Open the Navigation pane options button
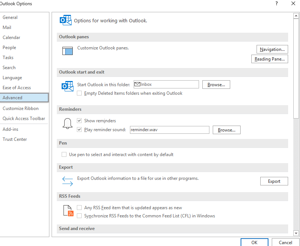 pyautogui.click(x=272, y=49)
